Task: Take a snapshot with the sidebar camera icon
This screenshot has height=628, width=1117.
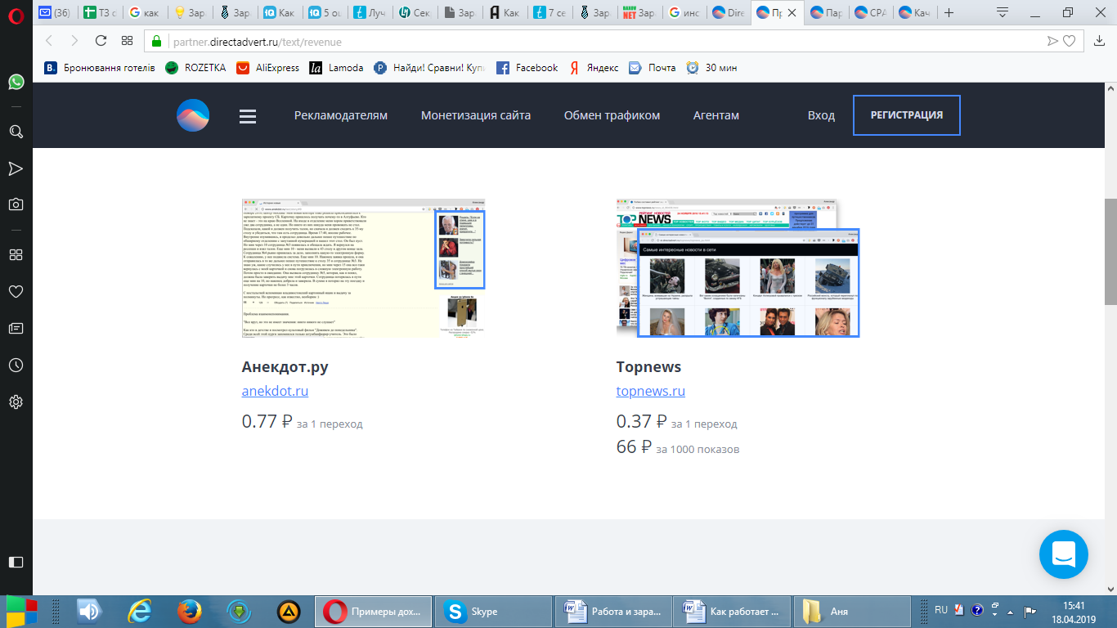Action: click(16, 204)
